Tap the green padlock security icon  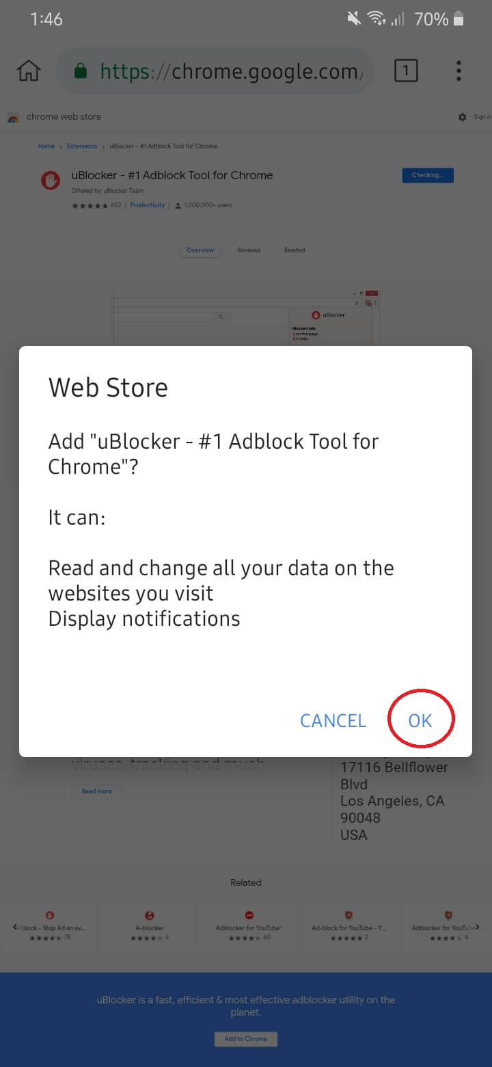click(81, 71)
